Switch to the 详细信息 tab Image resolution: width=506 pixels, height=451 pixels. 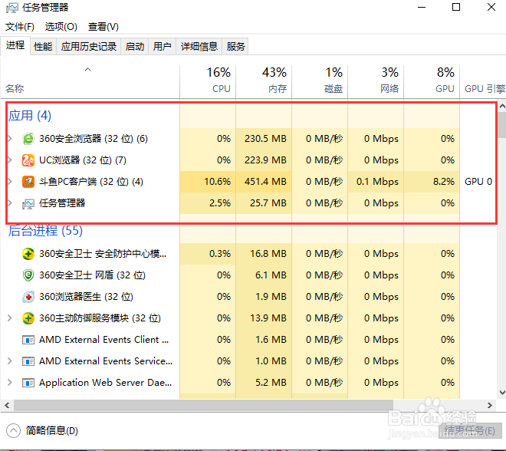click(x=199, y=47)
